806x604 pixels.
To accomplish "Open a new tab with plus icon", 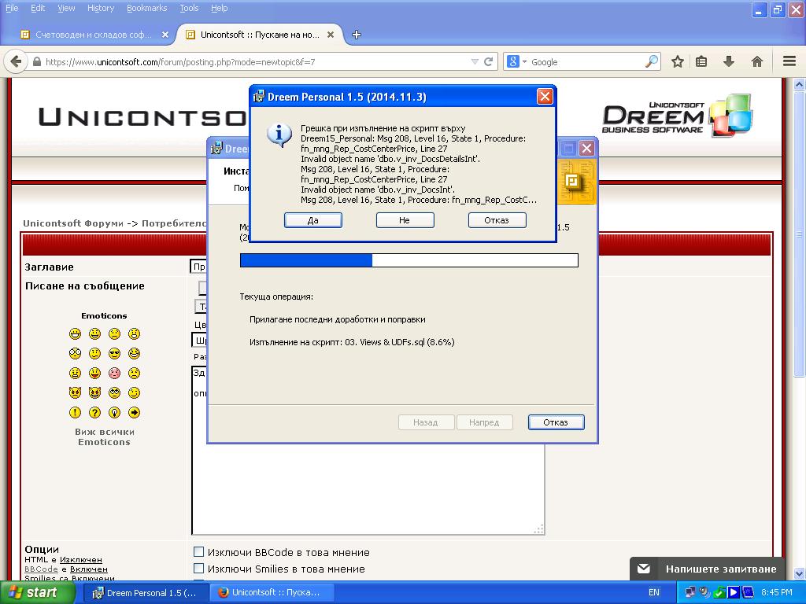I will click(x=357, y=35).
